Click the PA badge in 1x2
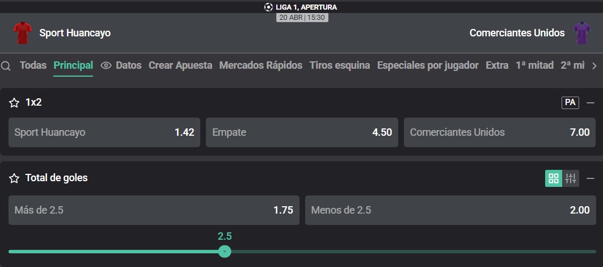603x267 pixels. tap(570, 102)
